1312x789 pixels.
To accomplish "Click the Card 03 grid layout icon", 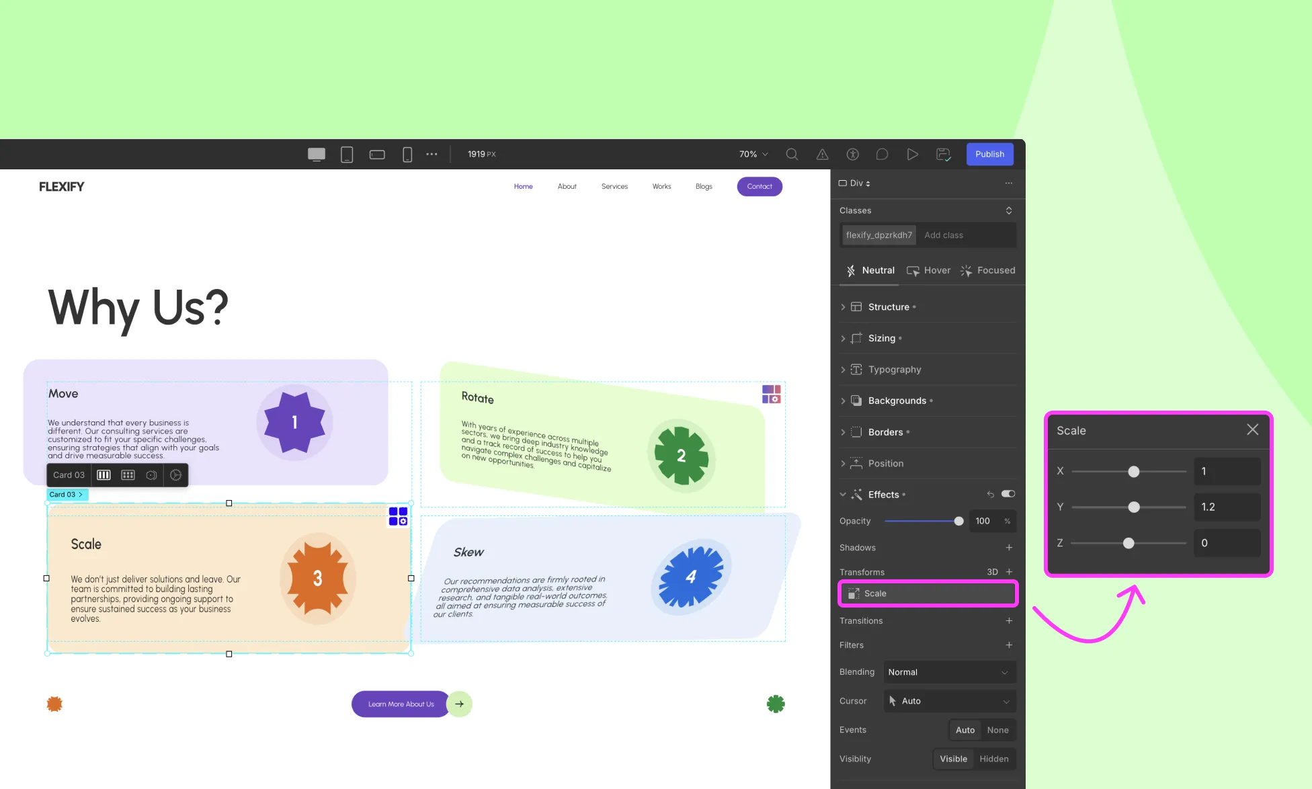I will tap(128, 475).
